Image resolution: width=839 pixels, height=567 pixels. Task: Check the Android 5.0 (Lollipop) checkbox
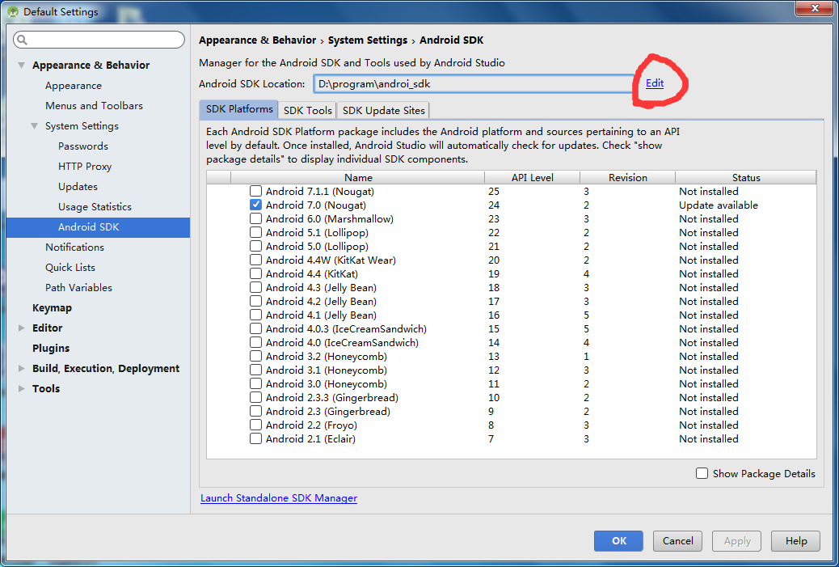coord(255,246)
